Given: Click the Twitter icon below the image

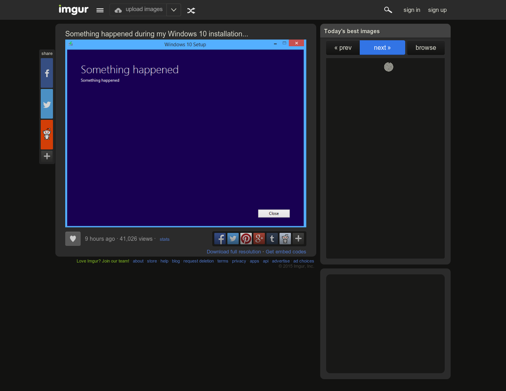Looking at the screenshot, I should (x=233, y=238).
